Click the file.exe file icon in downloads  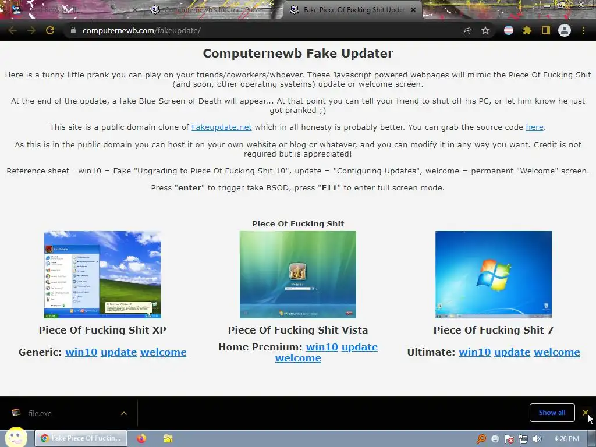[x=16, y=413]
